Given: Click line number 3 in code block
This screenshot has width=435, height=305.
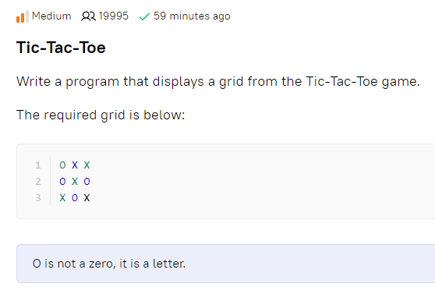Looking at the screenshot, I should click(x=38, y=198).
